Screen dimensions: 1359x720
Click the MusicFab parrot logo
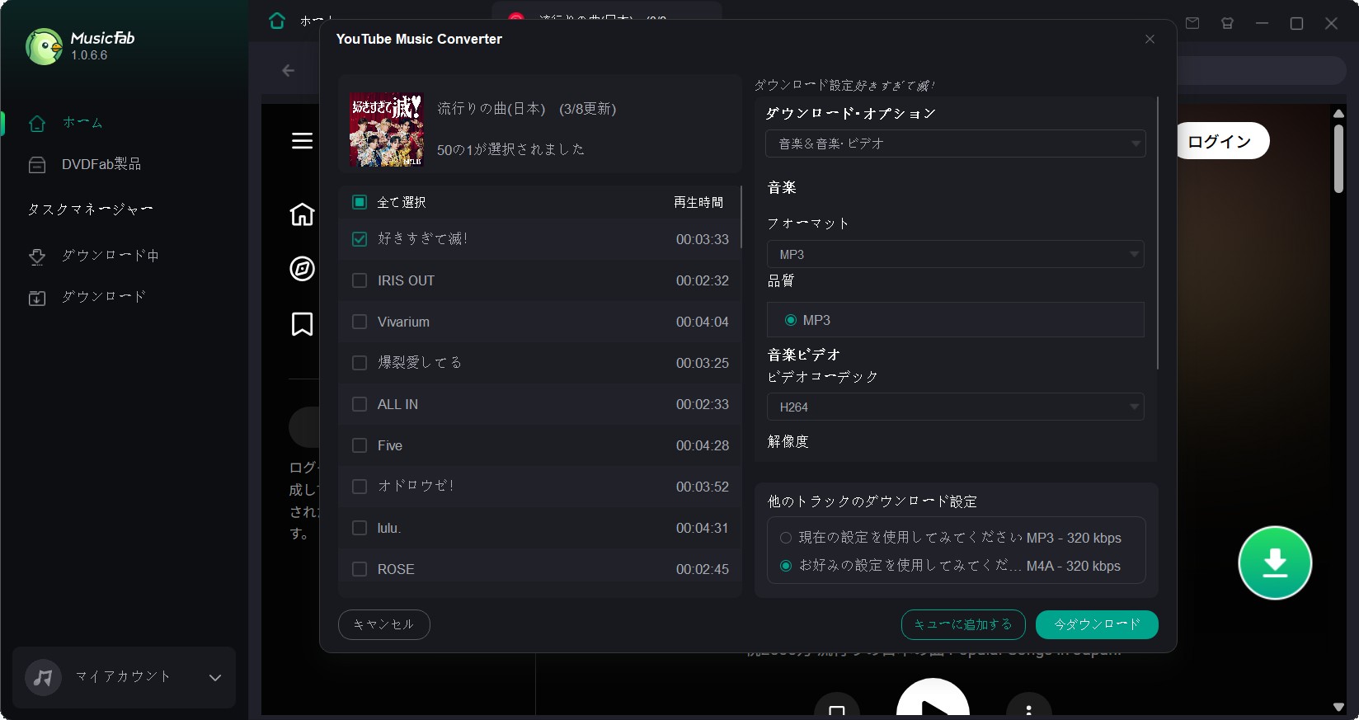click(44, 46)
